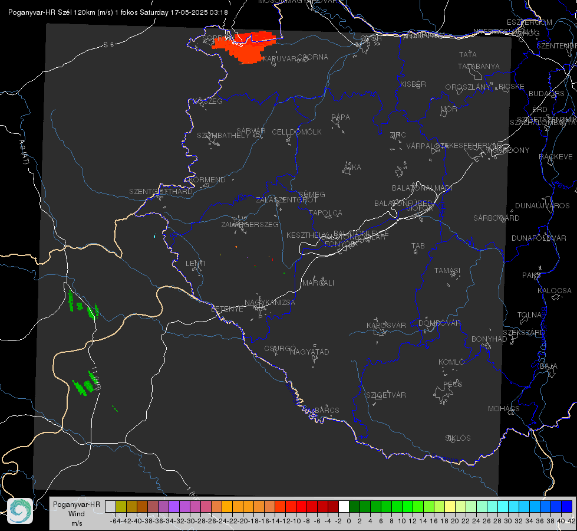Click the LETENYE label
577x531 pixels.
(x=227, y=309)
